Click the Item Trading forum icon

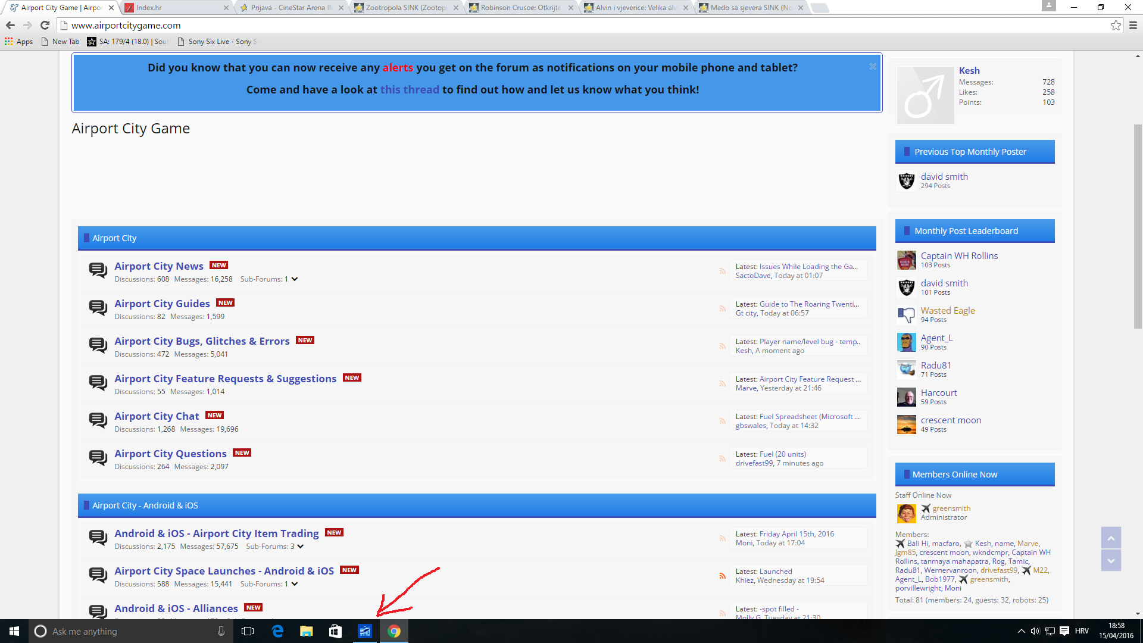[x=98, y=538]
